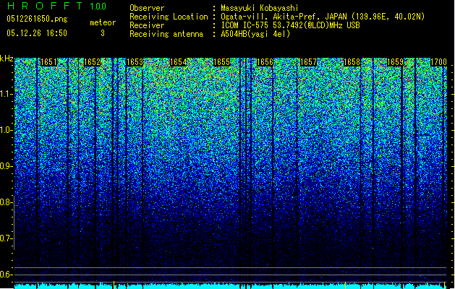Viewport: 455px width, 289px height.
Task: Select receiver text ICOM IC-575 53.7492 MHz USB
Action: point(291,25)
